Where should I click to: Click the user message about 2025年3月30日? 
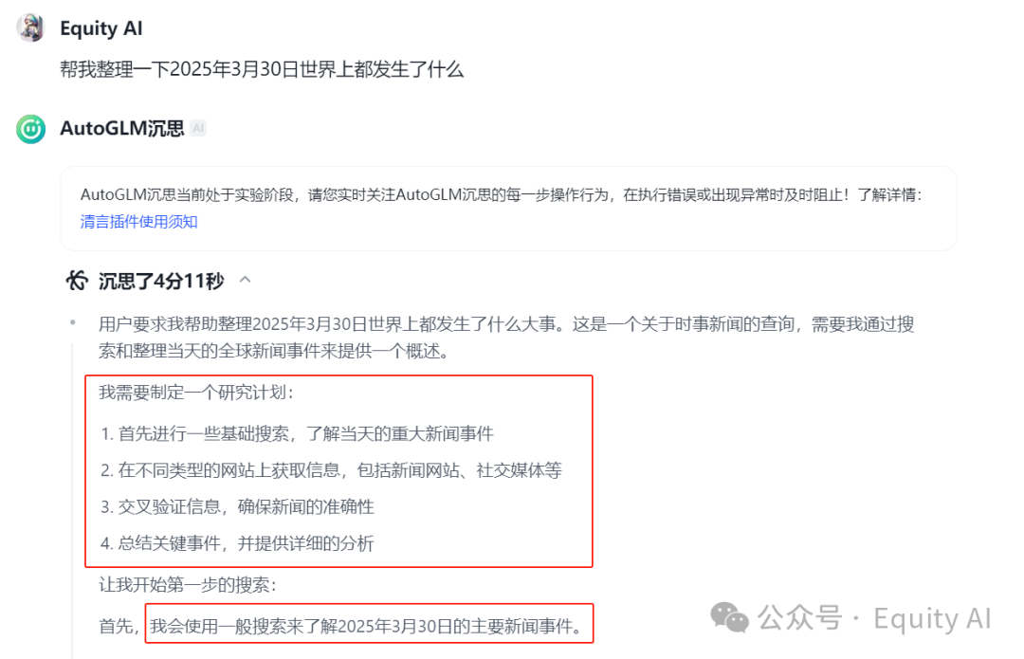[x=262, y=70]
